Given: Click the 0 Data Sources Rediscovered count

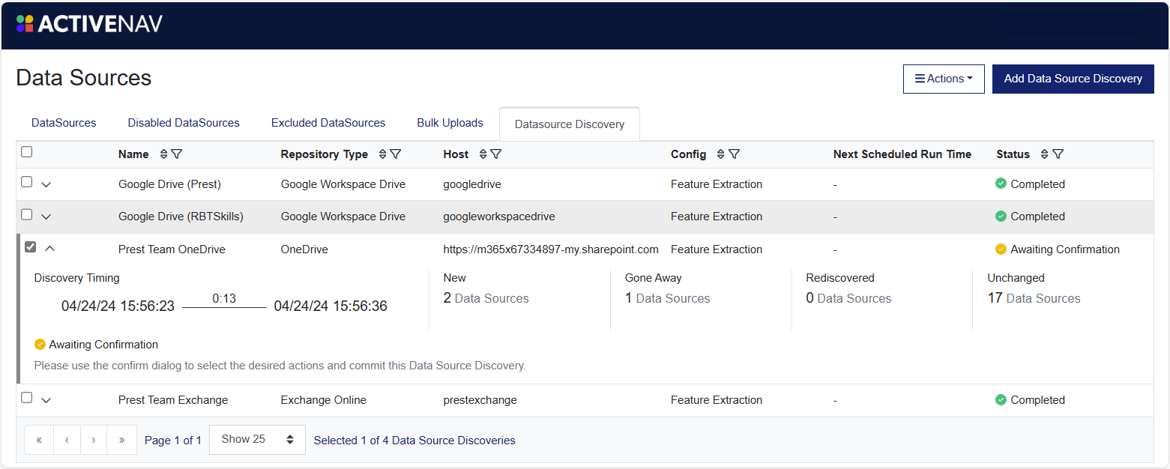Looking at the screenshot, I should click(849, 298).
